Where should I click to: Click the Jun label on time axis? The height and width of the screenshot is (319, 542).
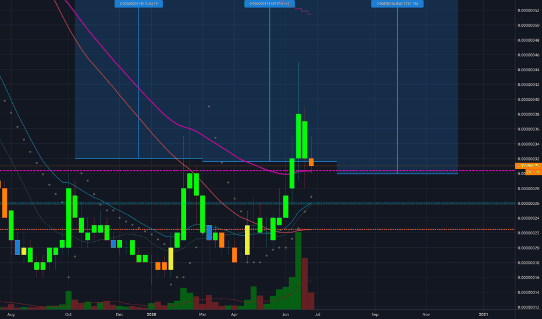[x=286, y=314]
